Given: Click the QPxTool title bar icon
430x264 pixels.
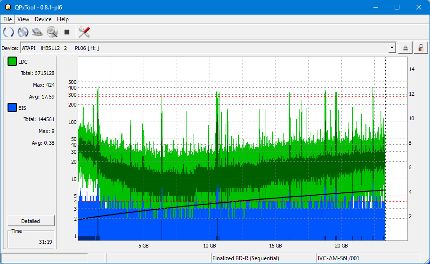Looking at the screenshot, I should (8, 7).
